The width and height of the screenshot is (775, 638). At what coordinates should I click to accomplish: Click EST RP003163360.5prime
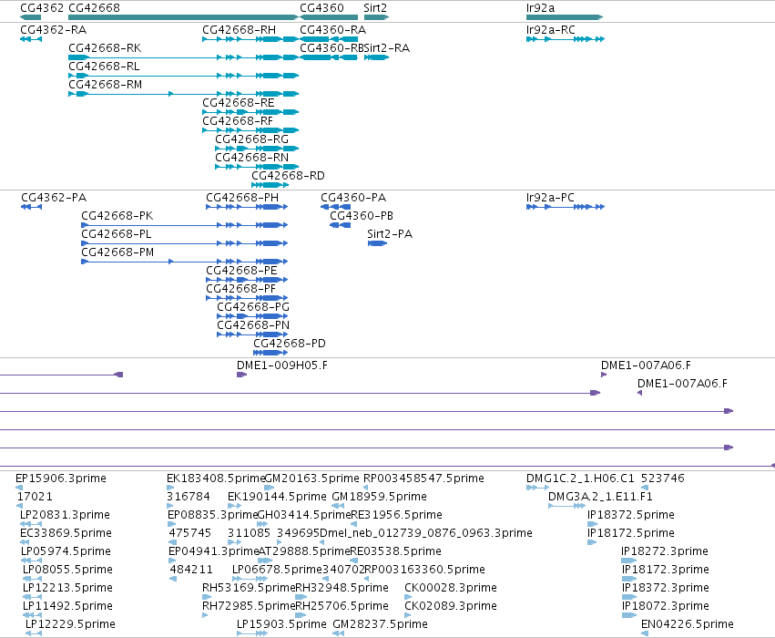click(x=424, y=571)
